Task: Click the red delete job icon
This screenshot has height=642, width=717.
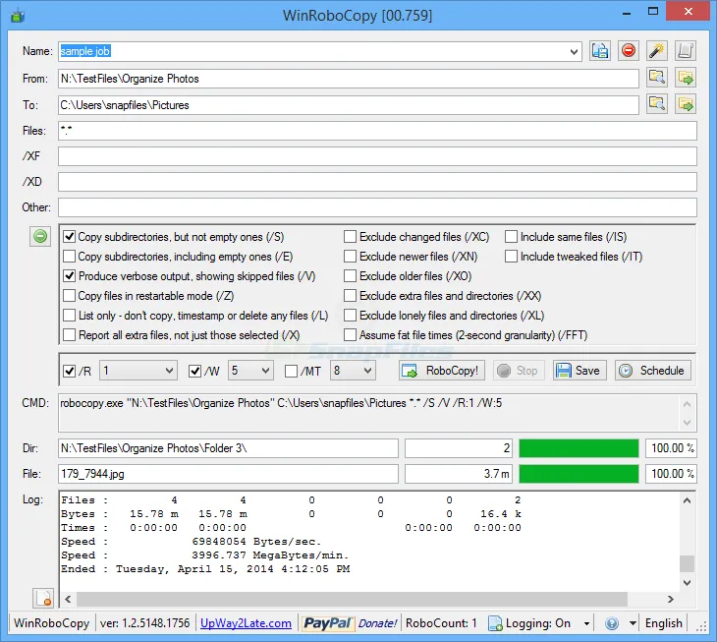Action: pyautogui.click(x=629, y=51)
